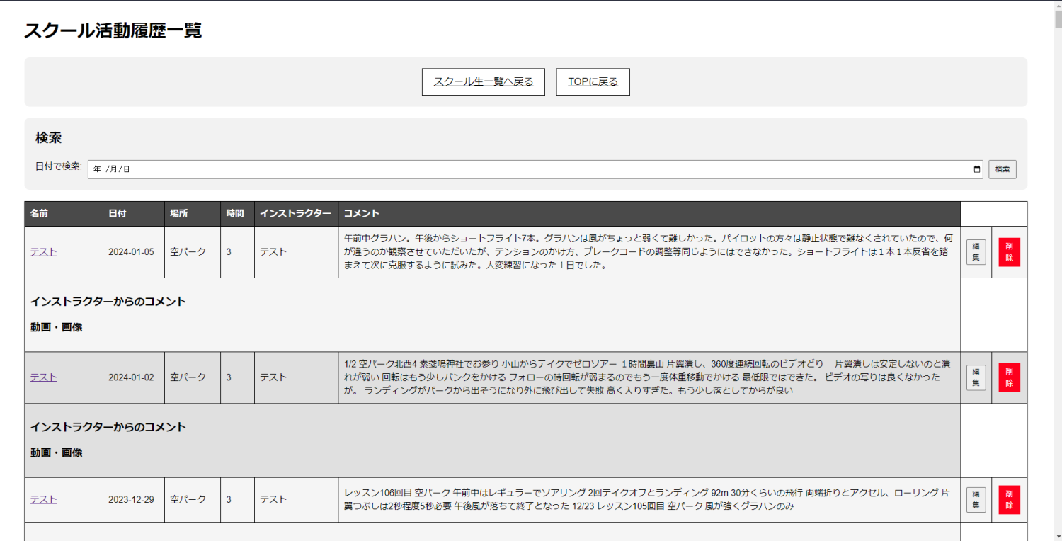
Task: Open the calendar picker in date search field
Action: coord(977,169)
